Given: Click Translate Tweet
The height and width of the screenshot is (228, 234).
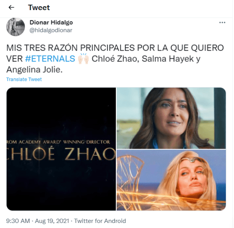Looking at the screenshot, I should (24, 79).
